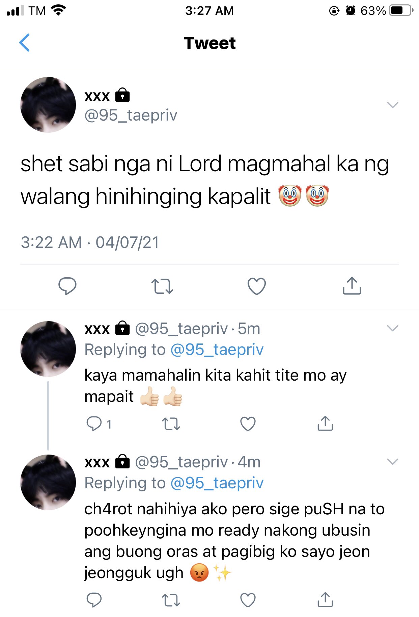Retweet the 4m jeongguk tweet
Screen dimensions: 419x617
171,600
